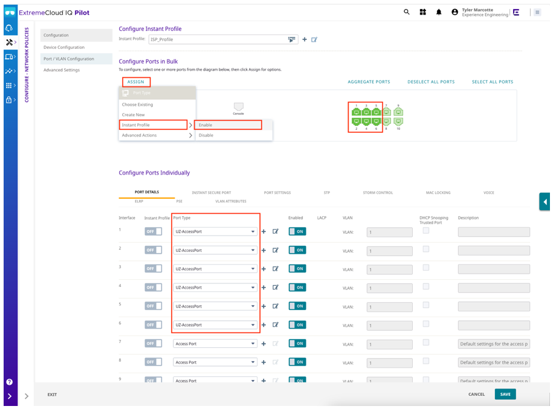556x409 pixels.
Task: Open the Port Type dropdown for interface 1
Action: coord(215,231)
